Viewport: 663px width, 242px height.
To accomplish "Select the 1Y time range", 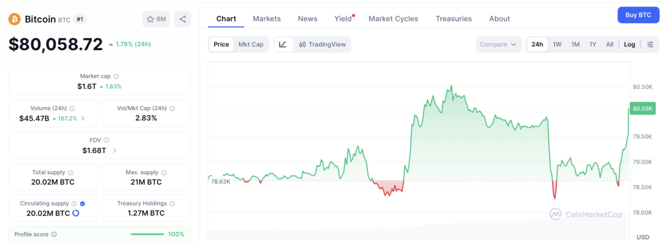I will (593, 45).
